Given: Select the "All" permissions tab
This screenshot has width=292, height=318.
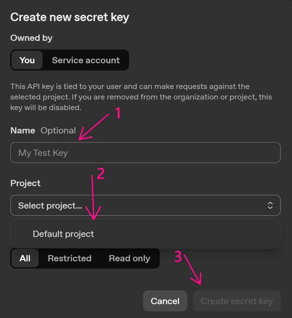Looking at the screenshot, I should pyautogui.click(x=25, y=258).
